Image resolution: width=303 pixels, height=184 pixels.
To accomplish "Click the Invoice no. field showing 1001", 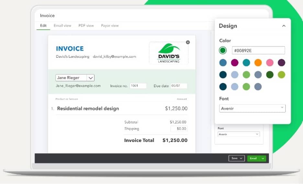I will click(138, 86).
